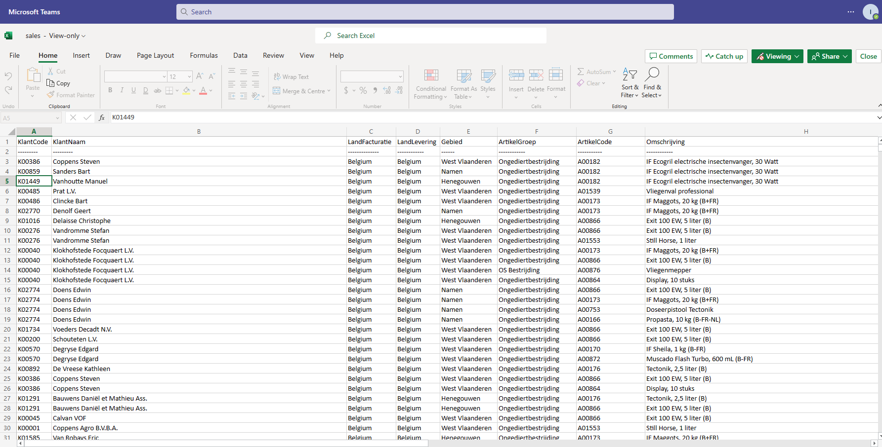Open the number format dropdown
882x447 pixels.
coord(400,76)
